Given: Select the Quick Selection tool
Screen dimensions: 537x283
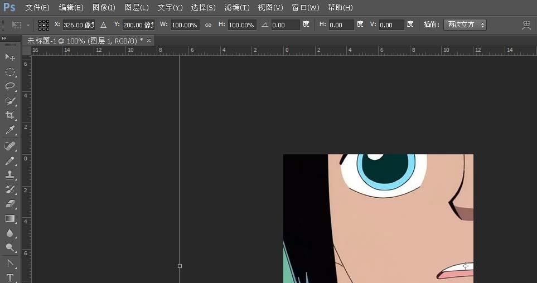Looking at the screenshot, I should tap(10, 101).
